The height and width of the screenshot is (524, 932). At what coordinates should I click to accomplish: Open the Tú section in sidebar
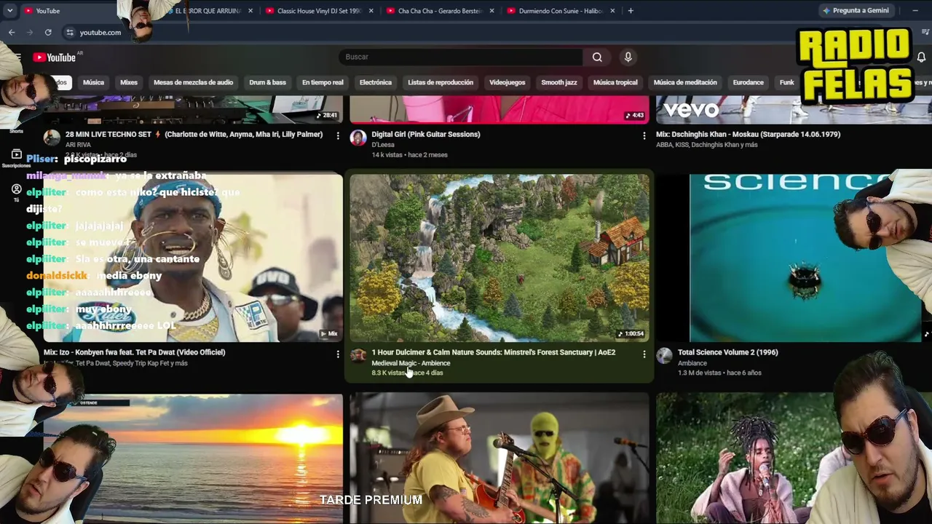click(x=16, y=192)
